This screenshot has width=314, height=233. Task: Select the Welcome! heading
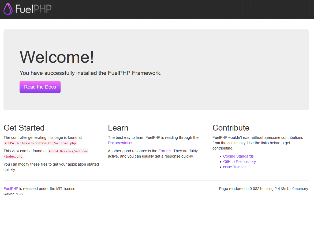click(x=57, y=57)
